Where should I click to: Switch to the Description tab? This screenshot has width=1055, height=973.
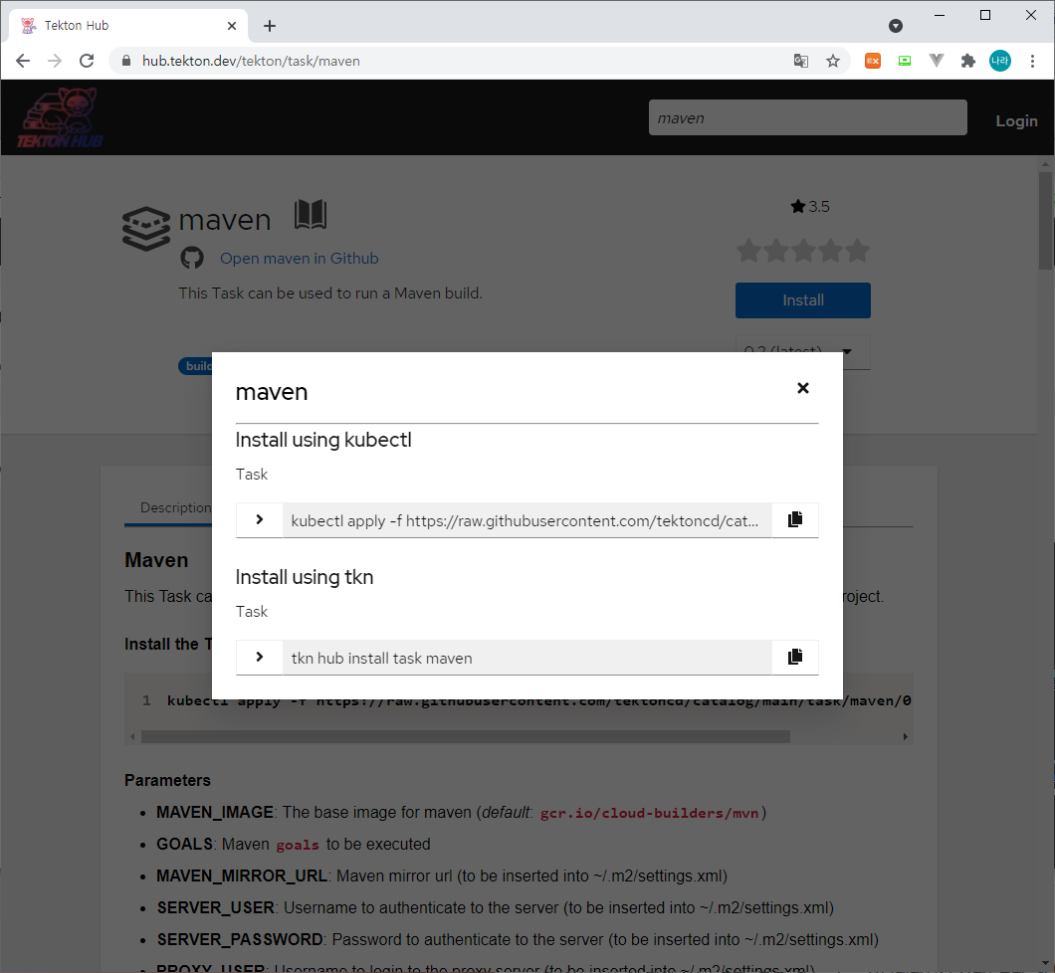[x=175, y=507]
